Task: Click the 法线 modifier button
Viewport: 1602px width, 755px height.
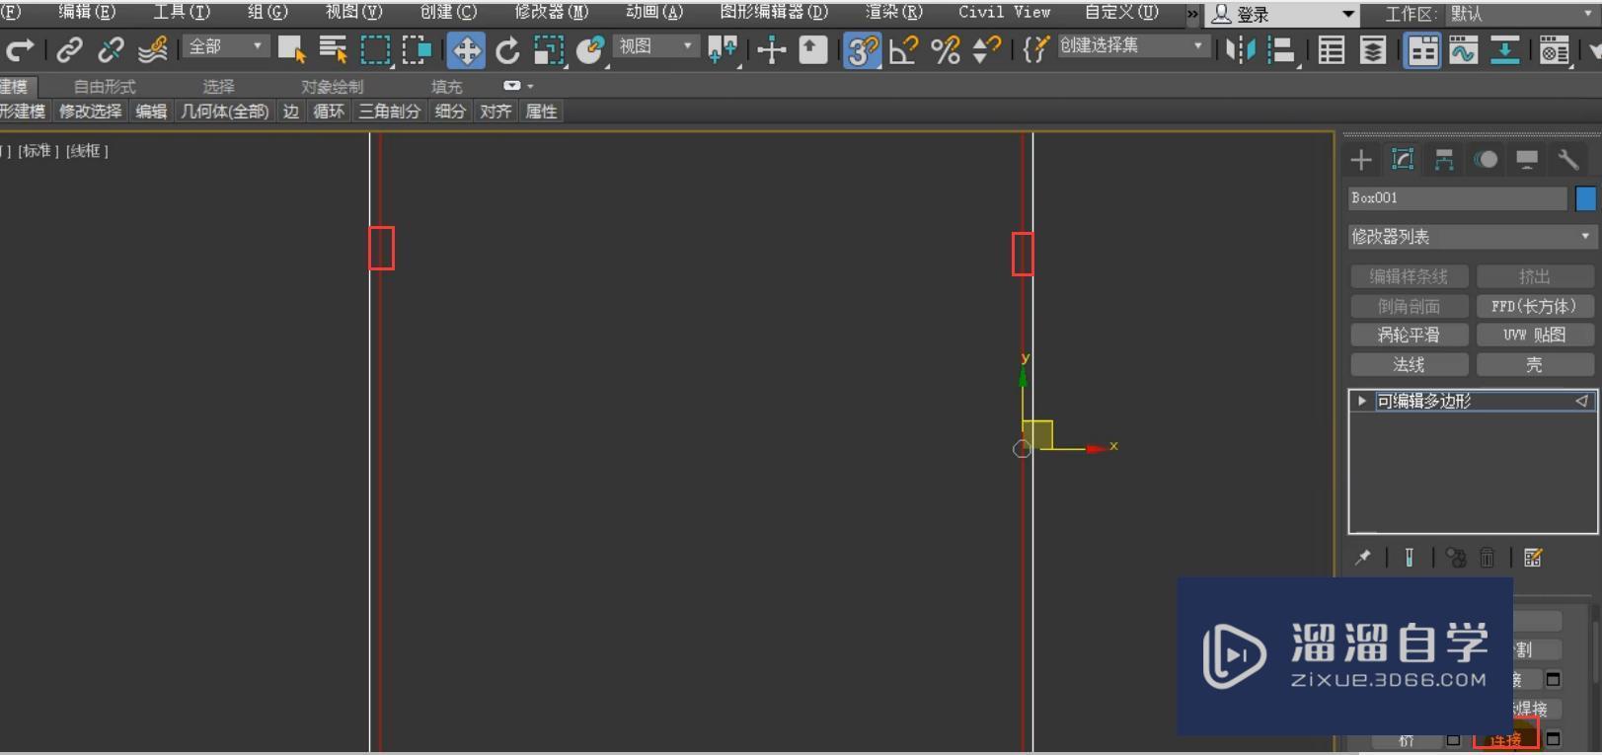Action: point(1409,365)
